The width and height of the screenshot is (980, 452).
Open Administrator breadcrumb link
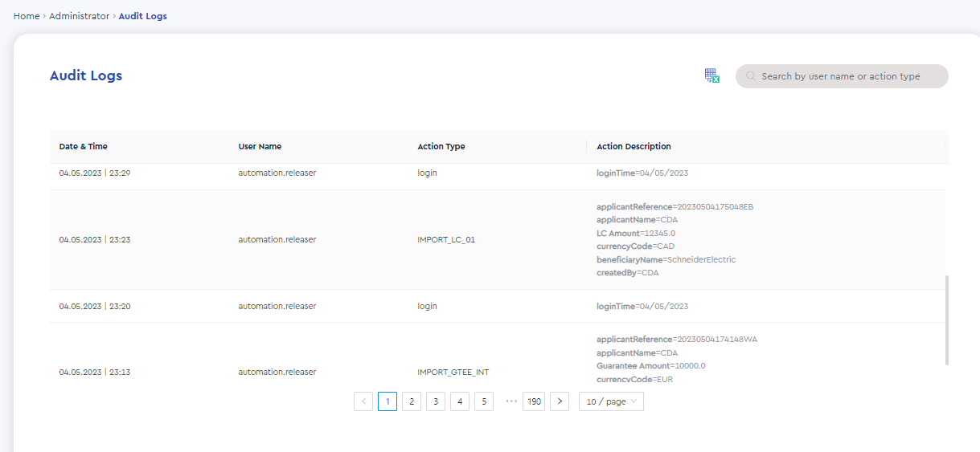[79, 16]
